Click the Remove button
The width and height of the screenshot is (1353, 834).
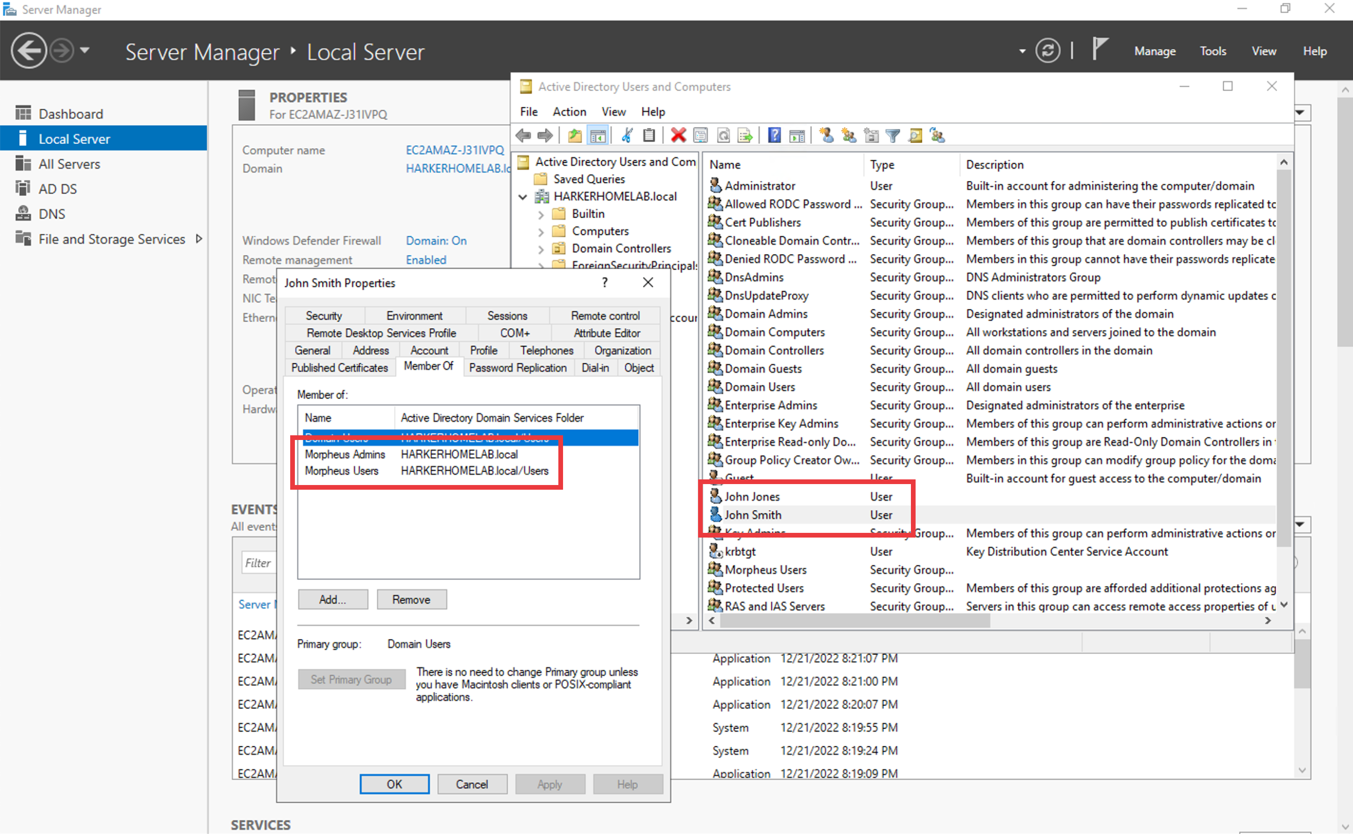[x=411, y=599]
